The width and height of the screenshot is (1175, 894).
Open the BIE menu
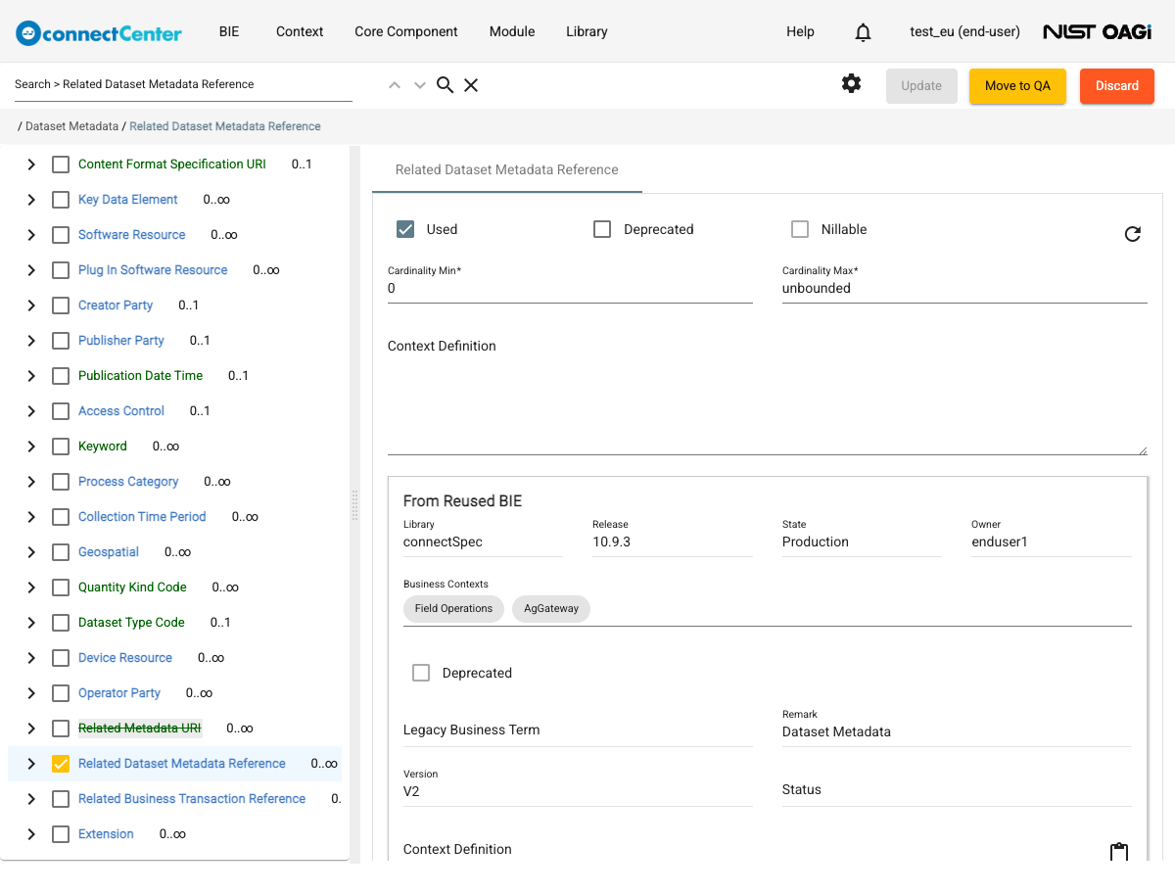pos(229,31)
